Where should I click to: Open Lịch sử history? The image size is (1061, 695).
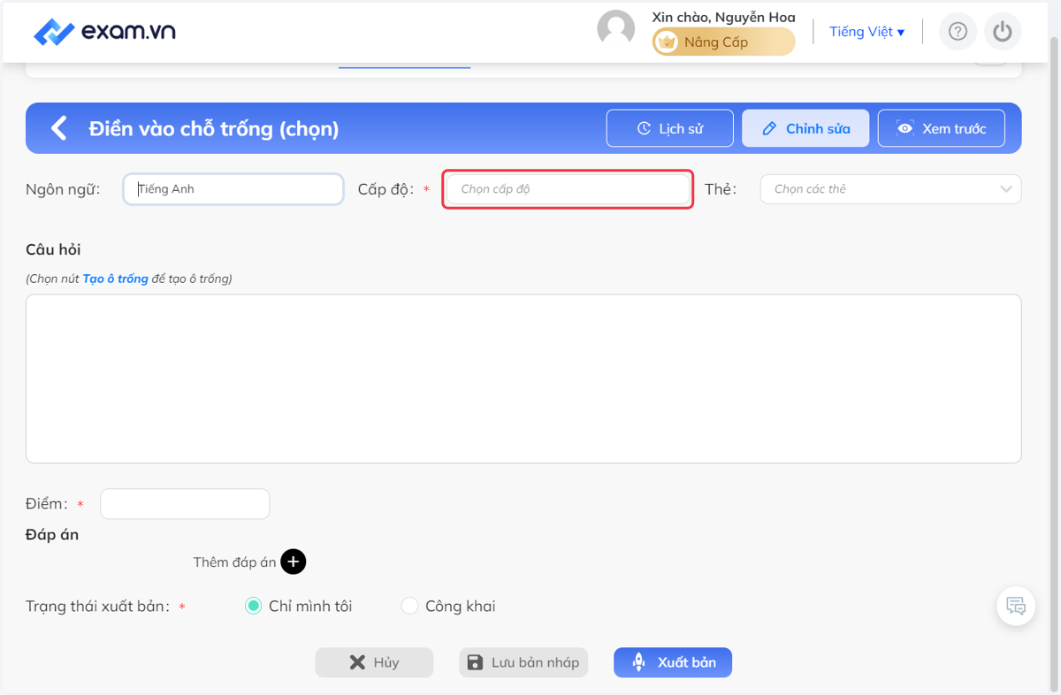(670, 128)
